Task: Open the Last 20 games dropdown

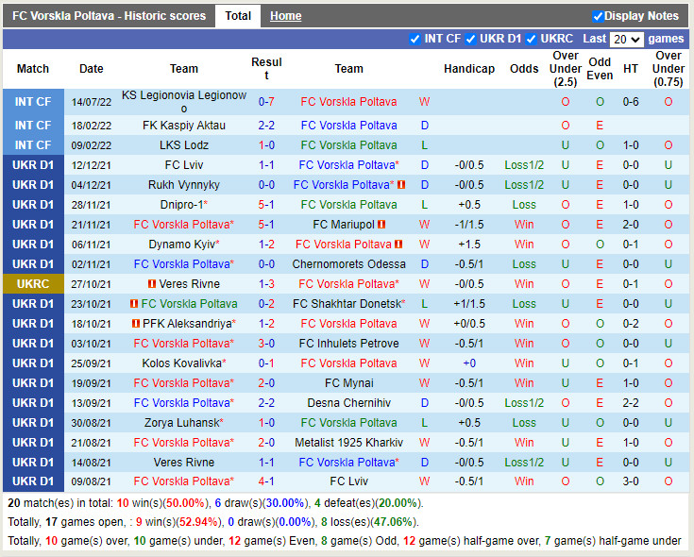Action: coord(626,40)
